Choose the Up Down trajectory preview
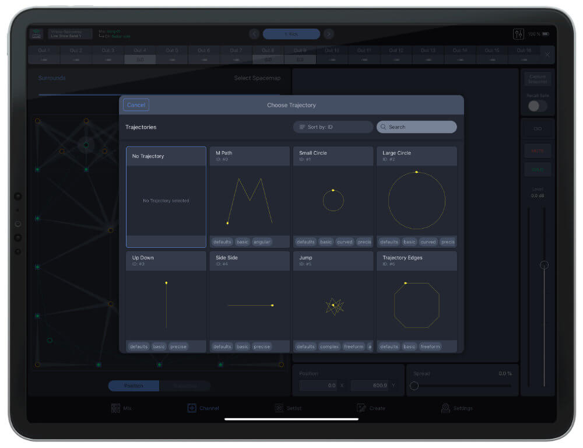 166,305
